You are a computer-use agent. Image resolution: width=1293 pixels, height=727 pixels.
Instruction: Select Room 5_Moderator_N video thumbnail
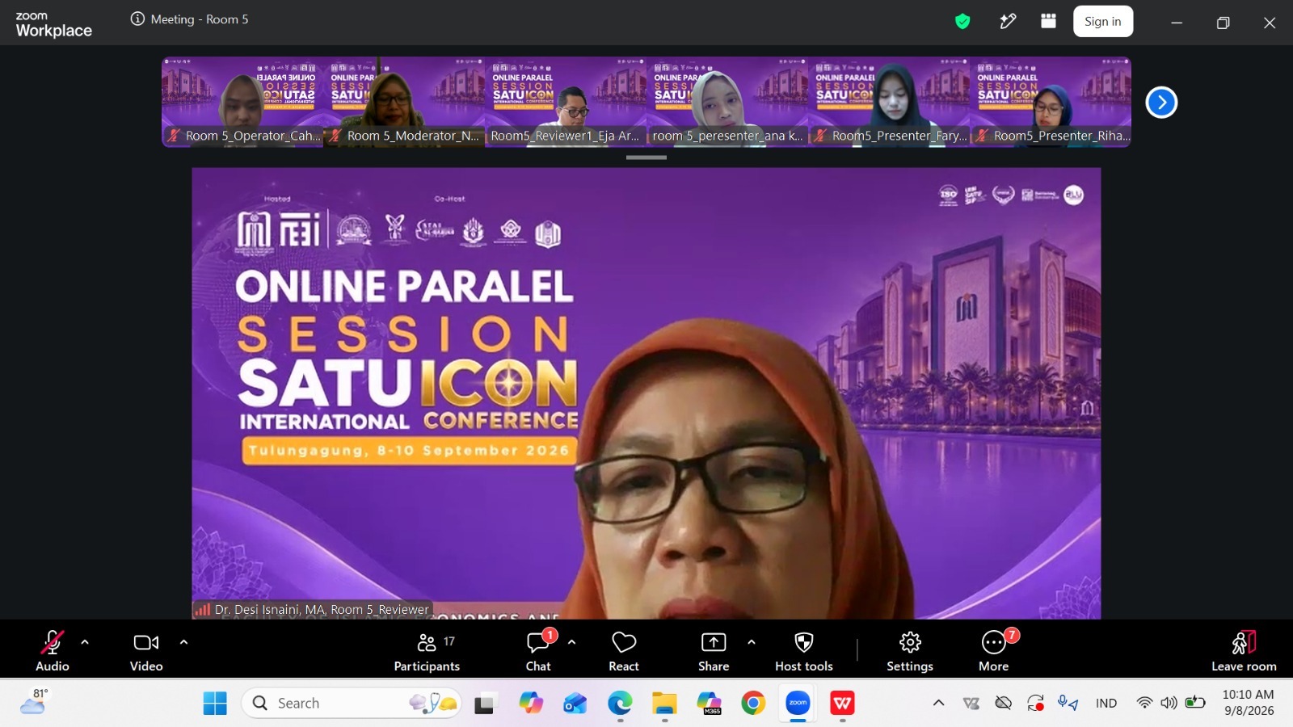pyautogui.click(x=404, y=102)
